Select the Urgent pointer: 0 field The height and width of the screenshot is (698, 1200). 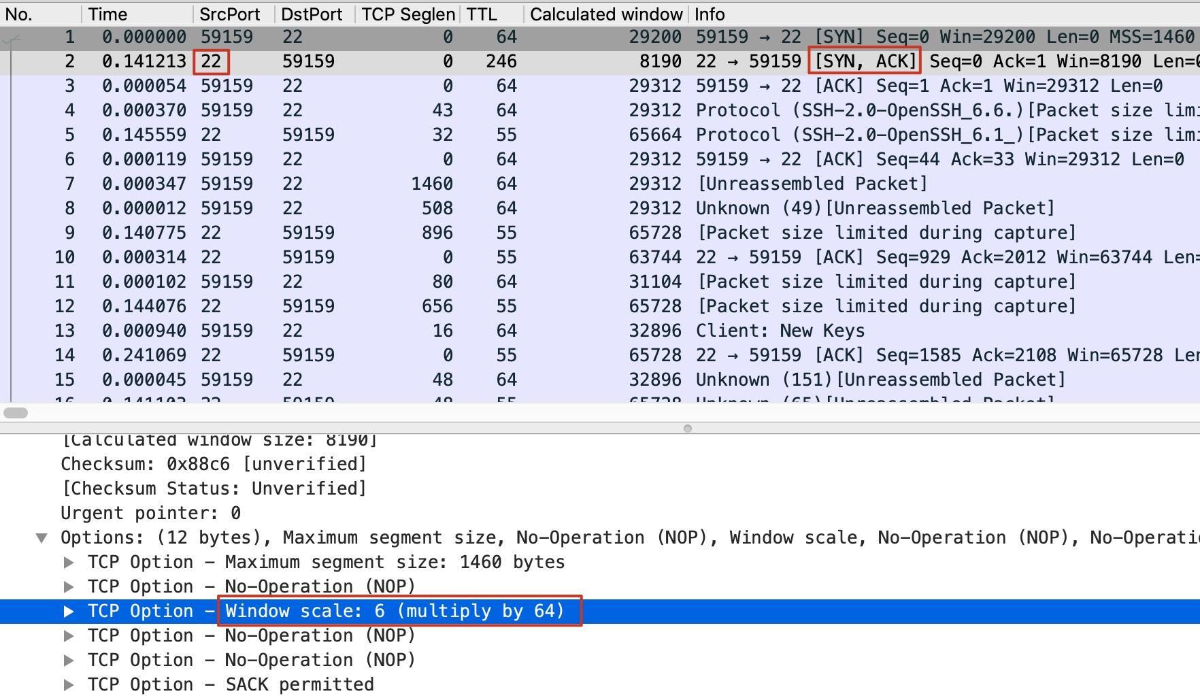pos(150,514)
